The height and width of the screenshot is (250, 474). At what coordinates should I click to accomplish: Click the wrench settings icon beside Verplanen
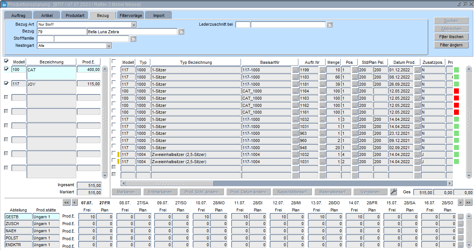click(393, 192)
